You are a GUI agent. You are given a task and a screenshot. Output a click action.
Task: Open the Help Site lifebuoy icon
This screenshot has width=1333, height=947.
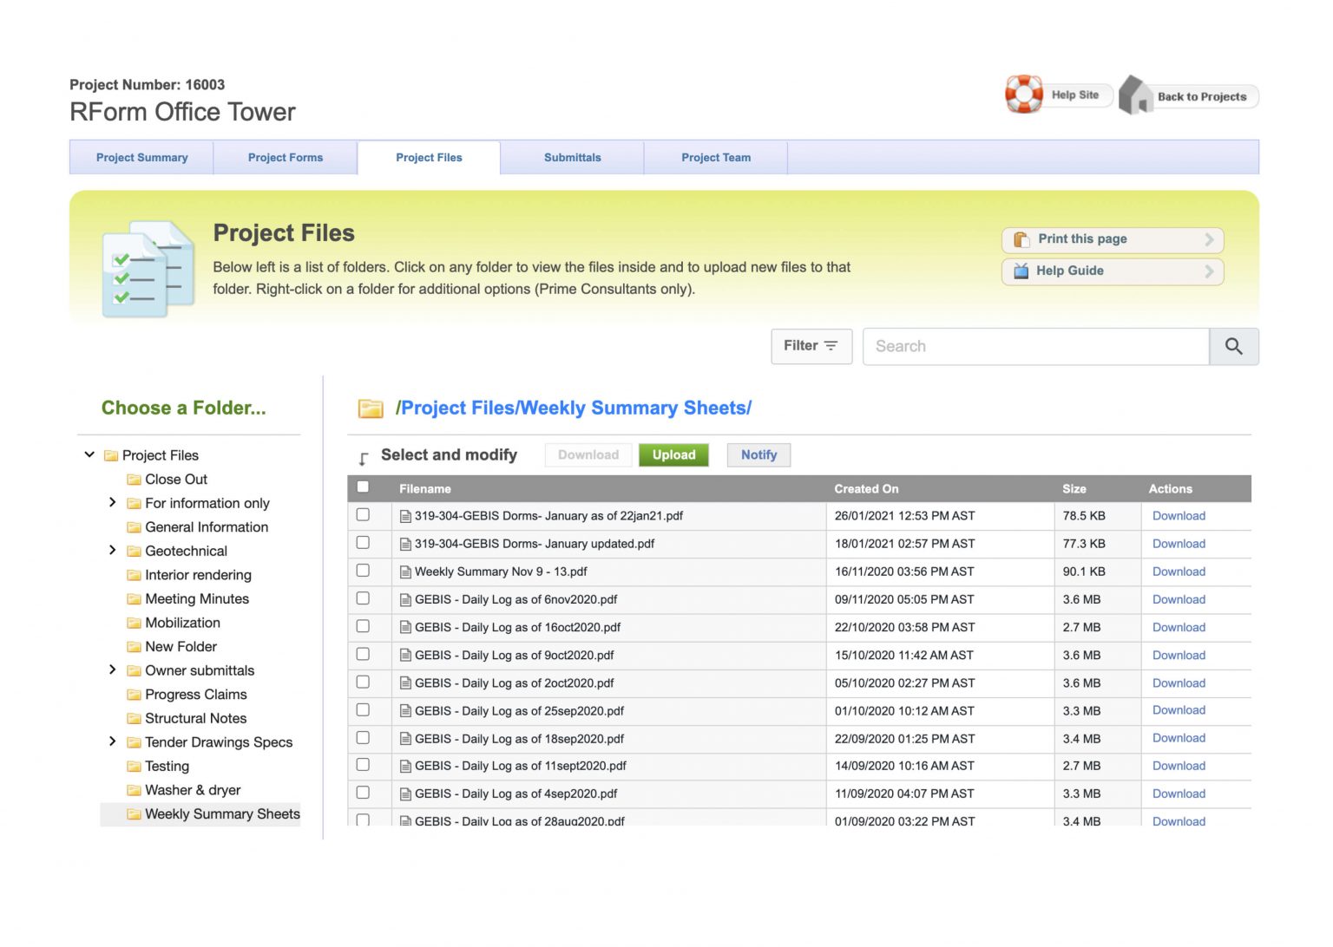point(1024,94)
